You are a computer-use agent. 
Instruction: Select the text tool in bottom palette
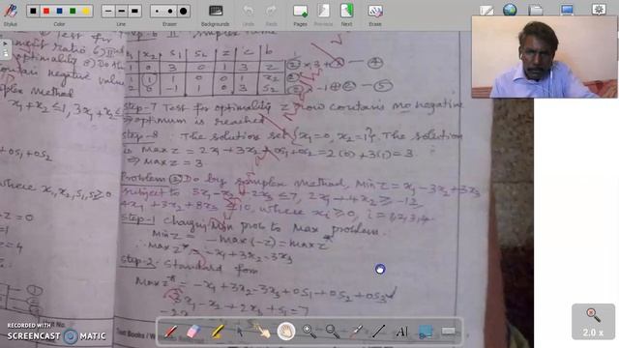pyautogui.click(x=401, y=332)
